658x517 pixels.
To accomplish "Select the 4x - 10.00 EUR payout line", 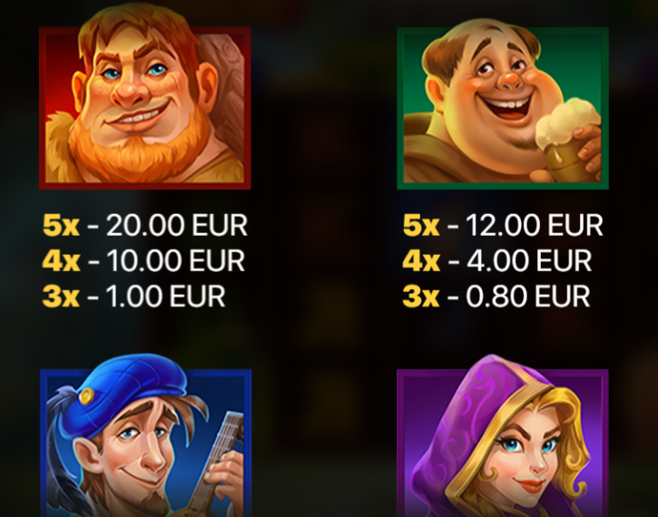I will (x=143, y=260).
